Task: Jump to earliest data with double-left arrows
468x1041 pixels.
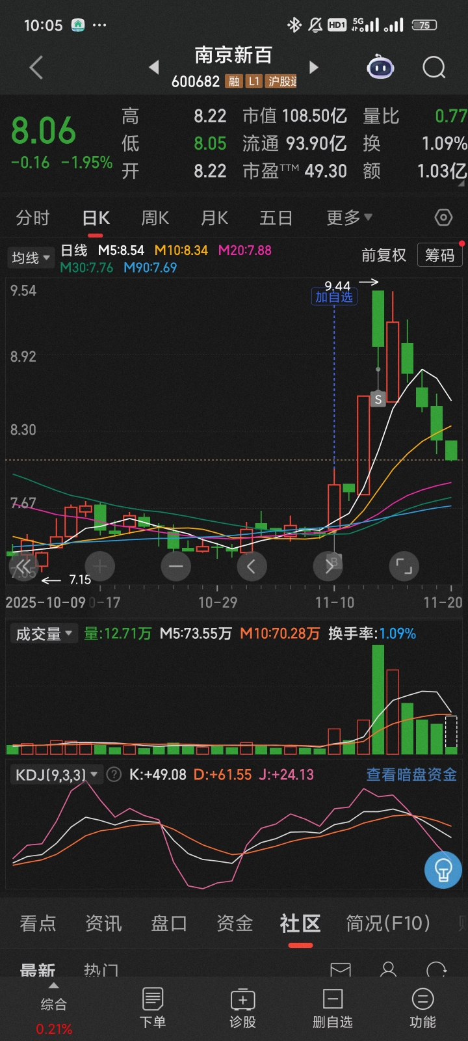Action: click(x=23, y=567)
